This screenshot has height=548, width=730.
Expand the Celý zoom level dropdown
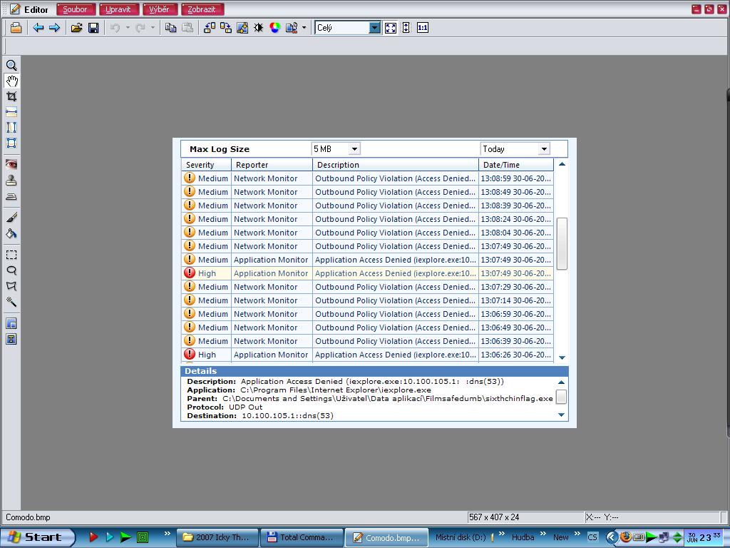[x=374, y=28]
